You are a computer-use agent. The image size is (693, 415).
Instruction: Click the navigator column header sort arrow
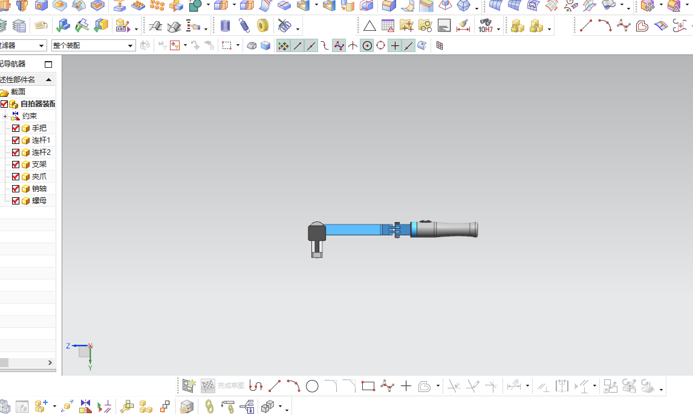[x=48, y=80]
